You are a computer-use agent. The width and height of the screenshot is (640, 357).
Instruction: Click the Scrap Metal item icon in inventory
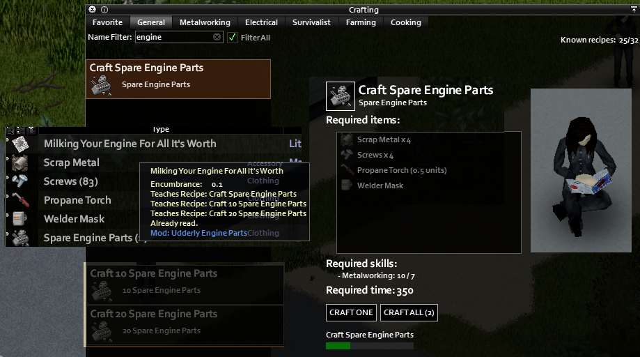pyautogui.click(x=19, y=163)
